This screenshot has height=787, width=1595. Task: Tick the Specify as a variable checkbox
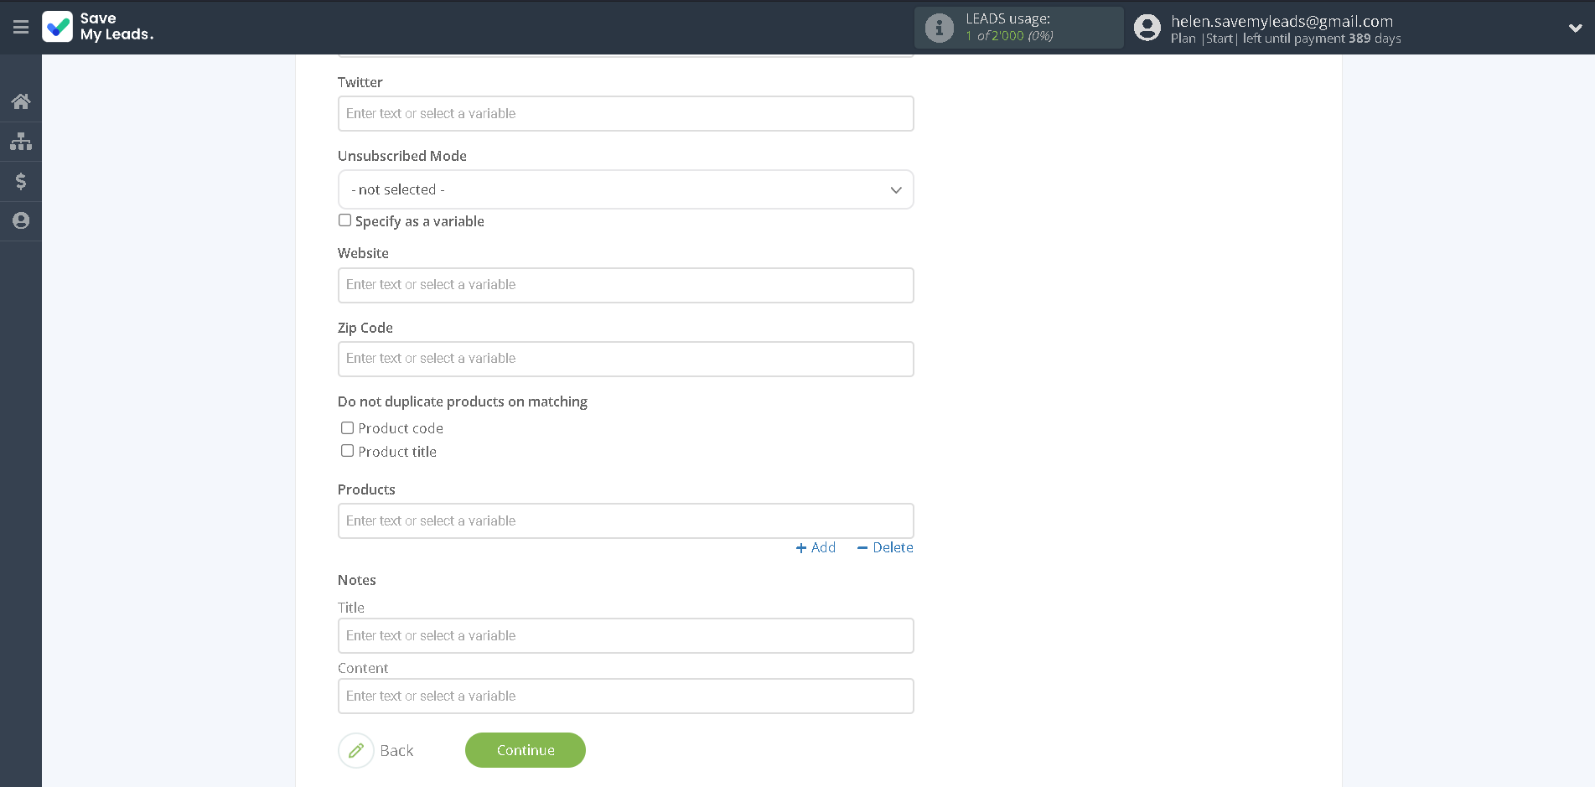pyautogui.click(x=344, y=220)
